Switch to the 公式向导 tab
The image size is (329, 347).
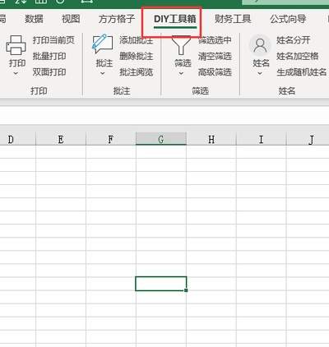click(x=288, y=19)
